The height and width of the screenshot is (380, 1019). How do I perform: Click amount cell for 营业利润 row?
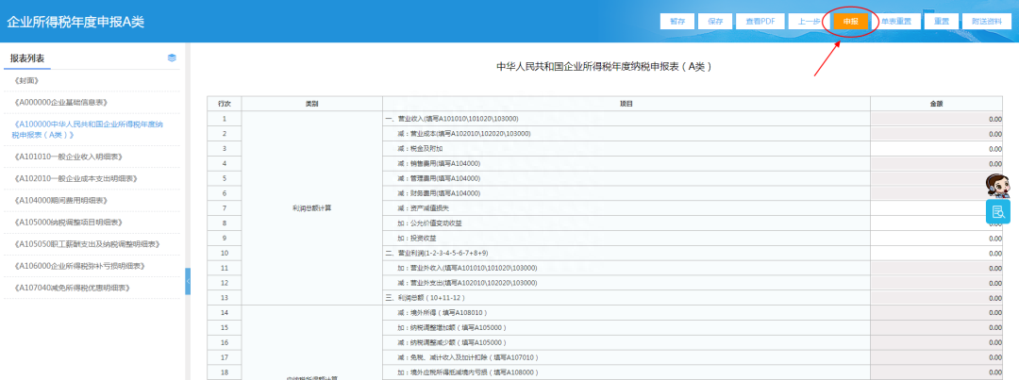(x=937, y=254)
